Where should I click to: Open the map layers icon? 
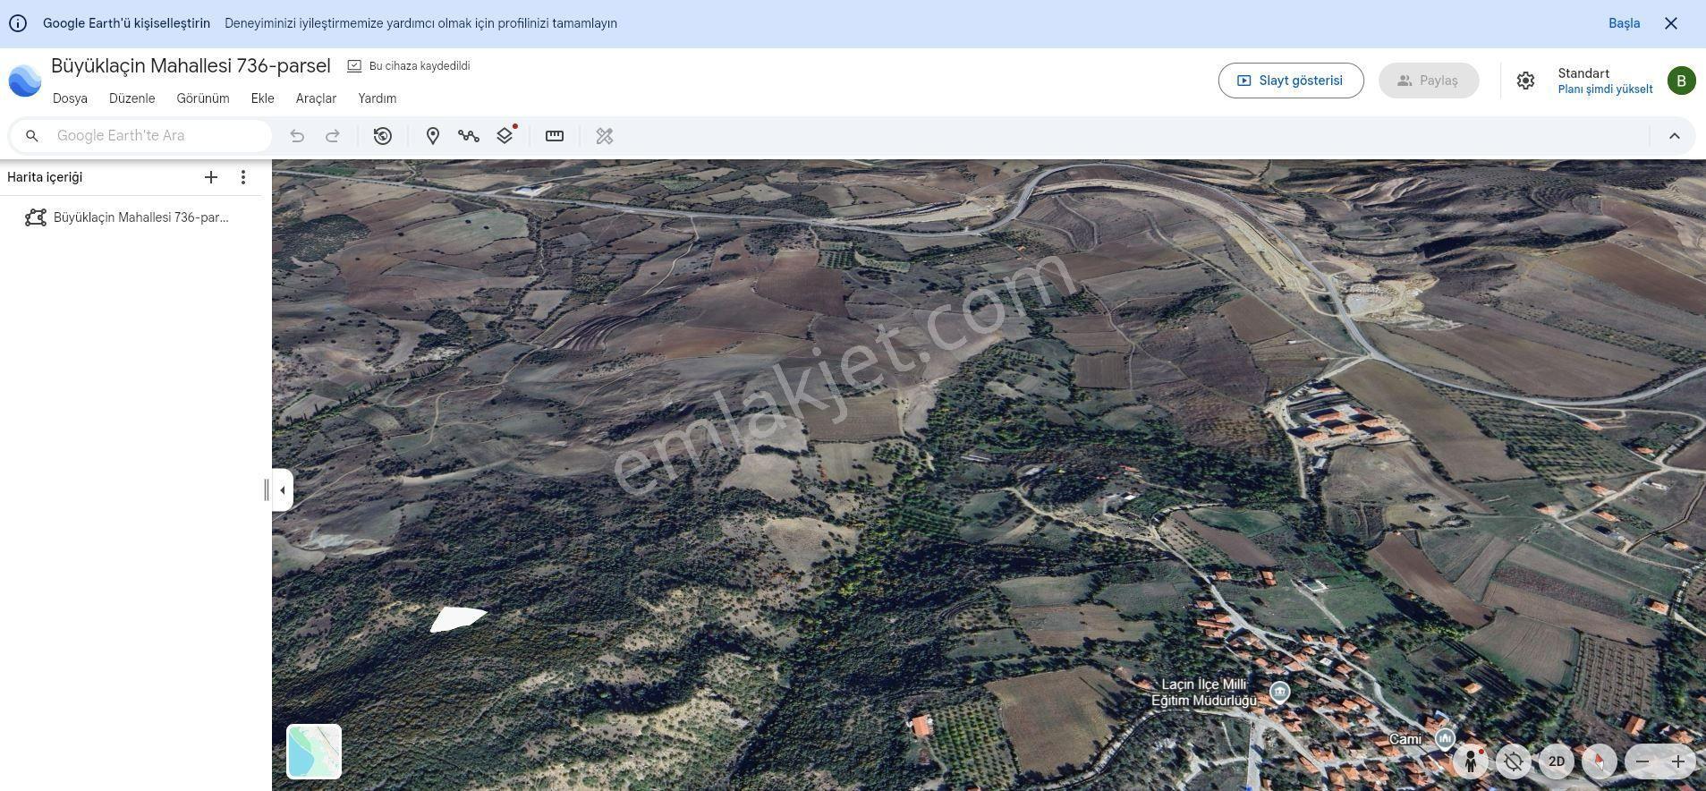(x=505, y=135)
